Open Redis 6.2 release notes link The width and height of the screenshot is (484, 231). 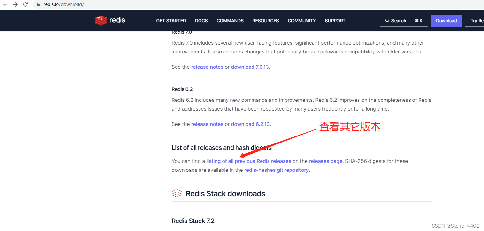tap(207, 124)
